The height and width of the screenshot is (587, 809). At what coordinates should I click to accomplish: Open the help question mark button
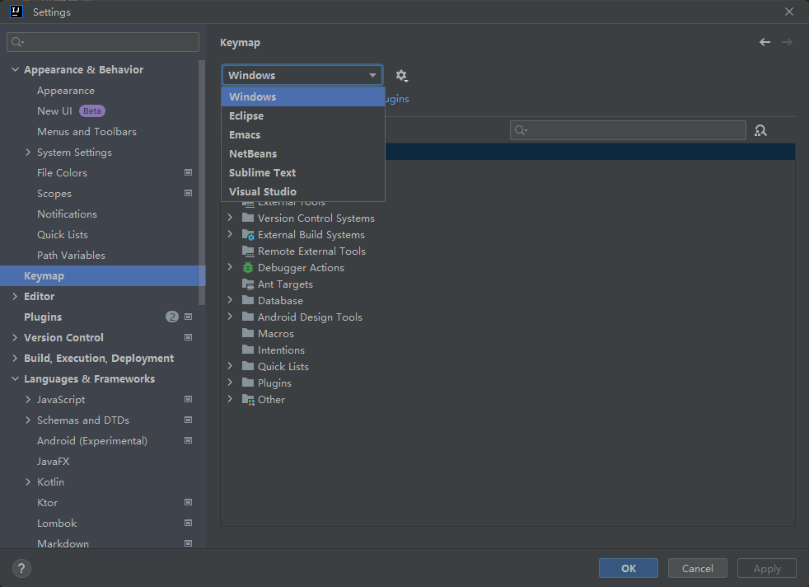tap(22, 568)
